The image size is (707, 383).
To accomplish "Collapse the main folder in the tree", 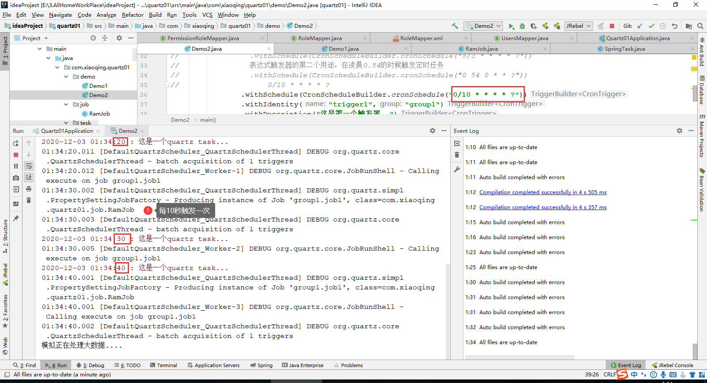I will (40, 49).
